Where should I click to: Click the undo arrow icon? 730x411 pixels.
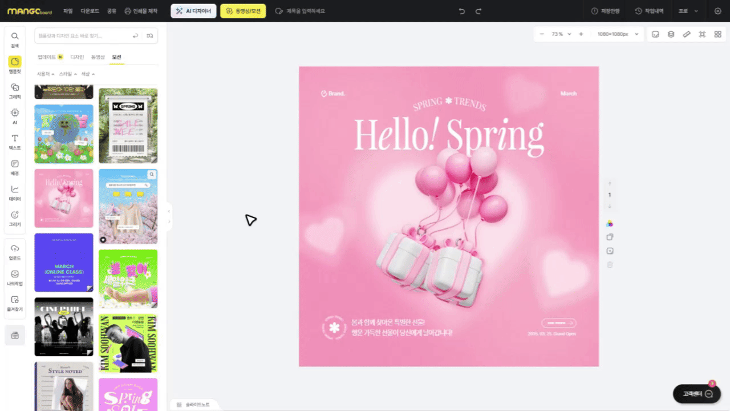[x=462, y=11]
